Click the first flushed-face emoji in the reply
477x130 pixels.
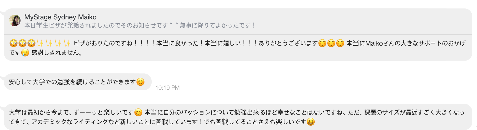[x=13, y=43]
